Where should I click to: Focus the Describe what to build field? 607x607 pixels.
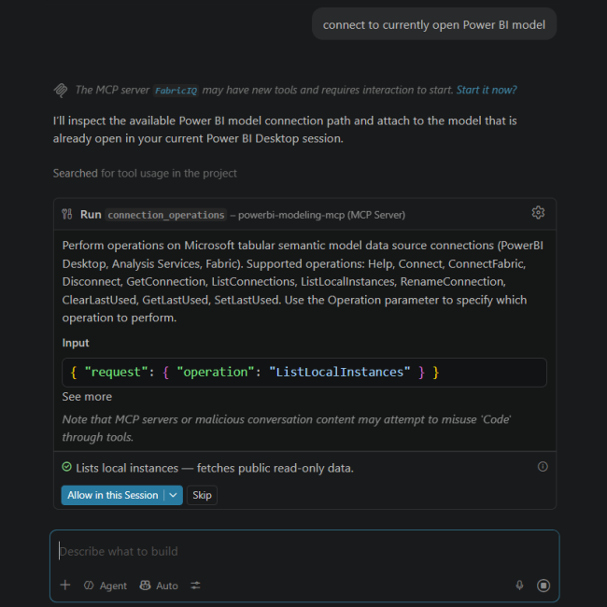pyautogui.click(x=304, y=551)
